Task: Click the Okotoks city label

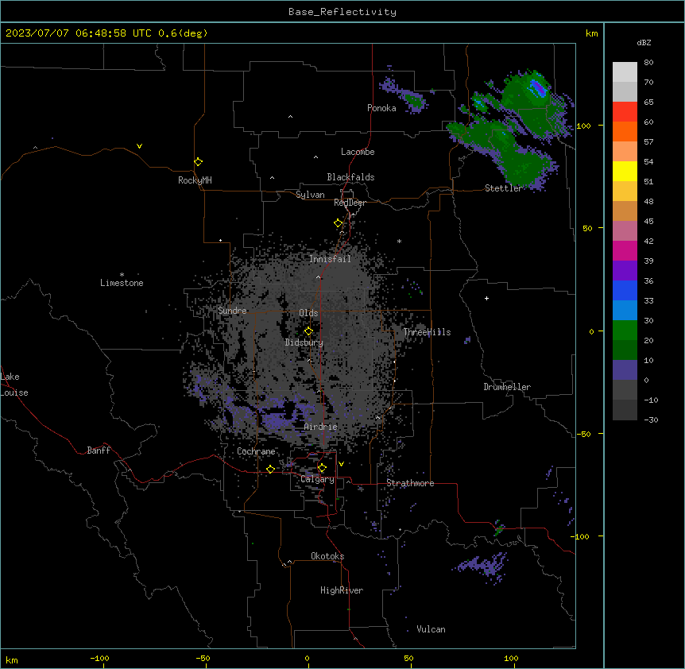Action: click(x=327, y=556)
